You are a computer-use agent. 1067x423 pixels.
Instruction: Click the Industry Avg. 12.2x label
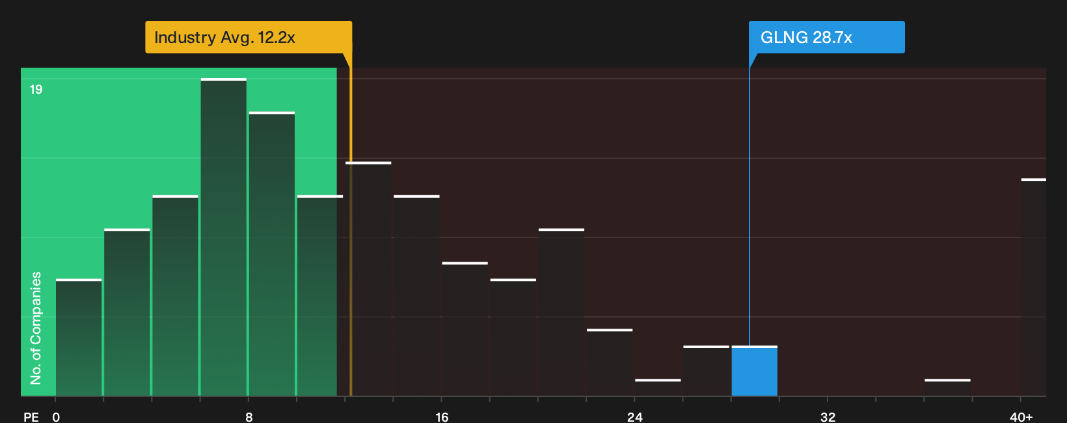point(248,37)
